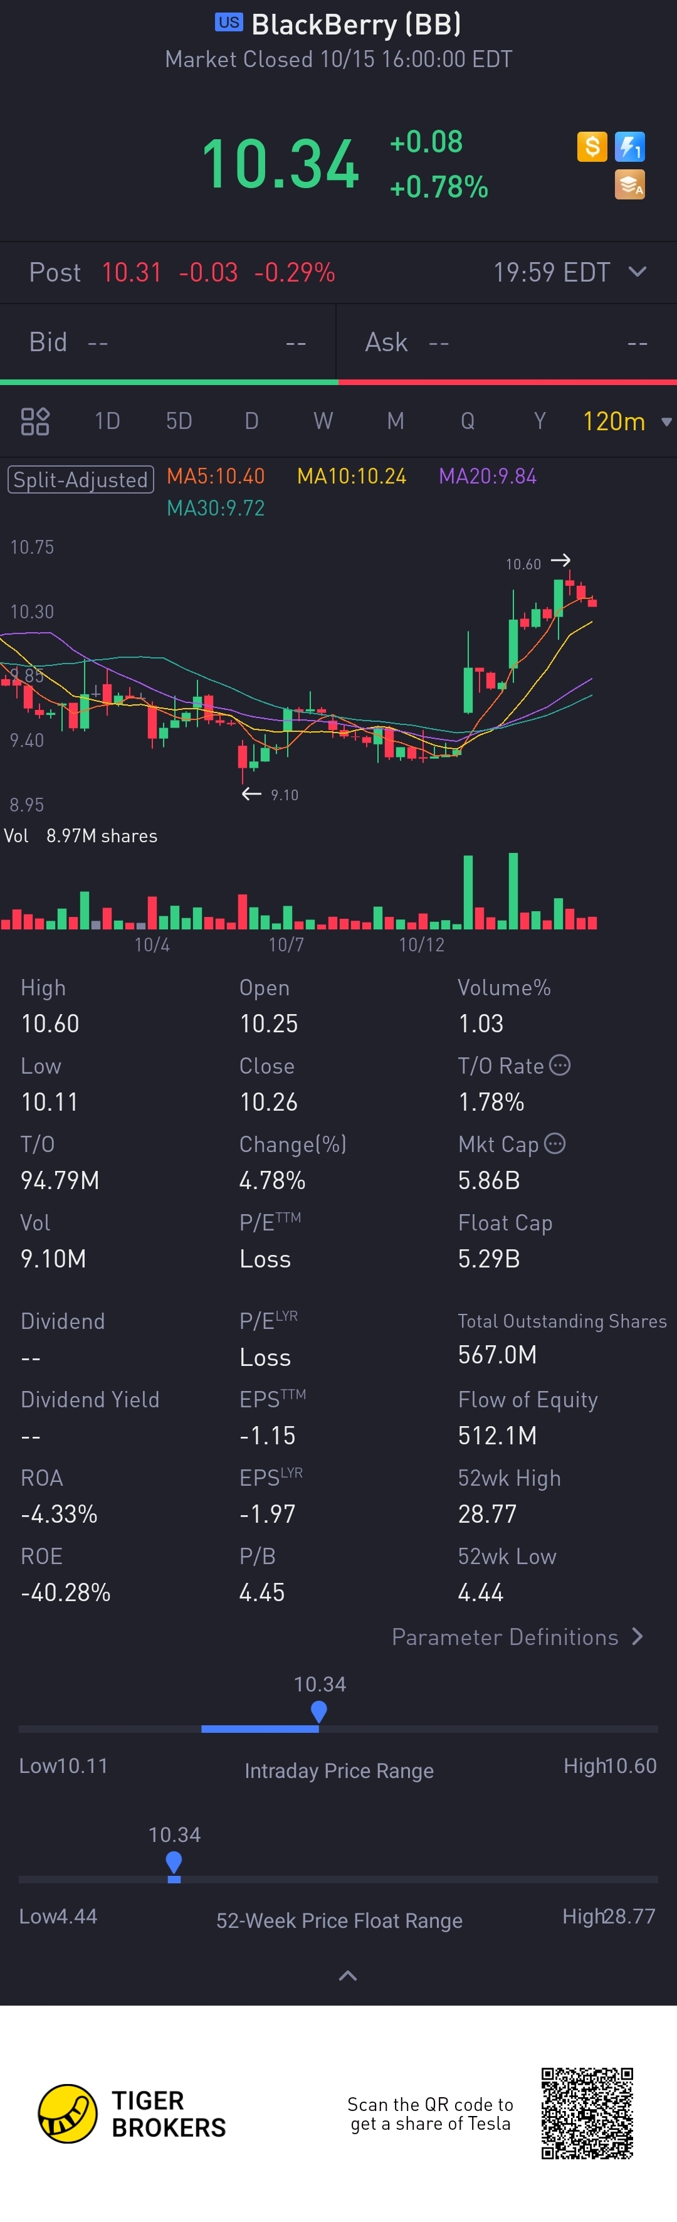Open Mkt Cap info bubble
The width and height of the screenshot is (677, 2222).
pyautogui.click(x=555, y=1144)
